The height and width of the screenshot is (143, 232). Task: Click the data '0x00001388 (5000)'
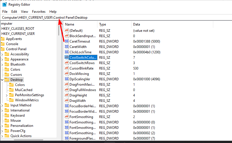[x=147, y=41]
